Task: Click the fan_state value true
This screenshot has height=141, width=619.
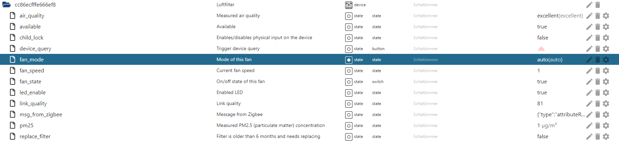Action: pyautogui.click(x=542, y=82)
